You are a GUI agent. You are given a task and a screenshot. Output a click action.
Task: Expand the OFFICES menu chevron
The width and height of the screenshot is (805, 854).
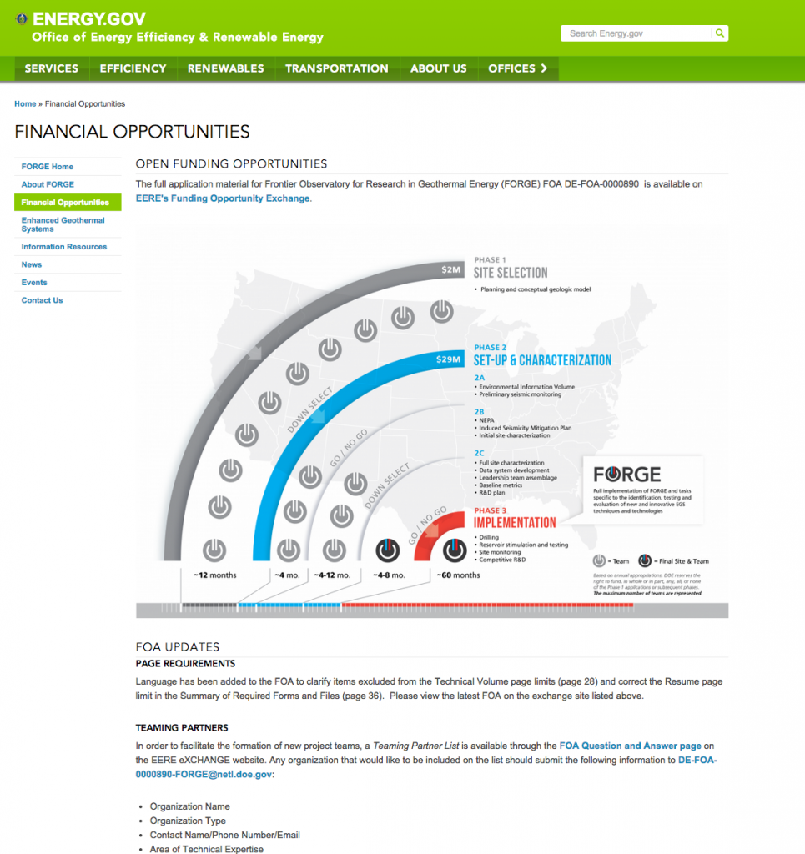click(544, 68)
